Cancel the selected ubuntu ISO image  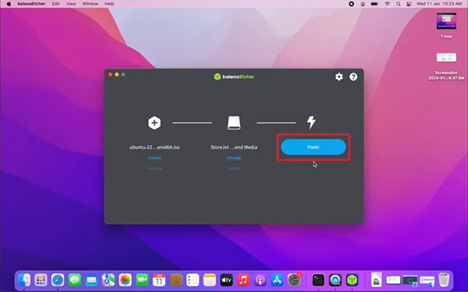(154, 158)
